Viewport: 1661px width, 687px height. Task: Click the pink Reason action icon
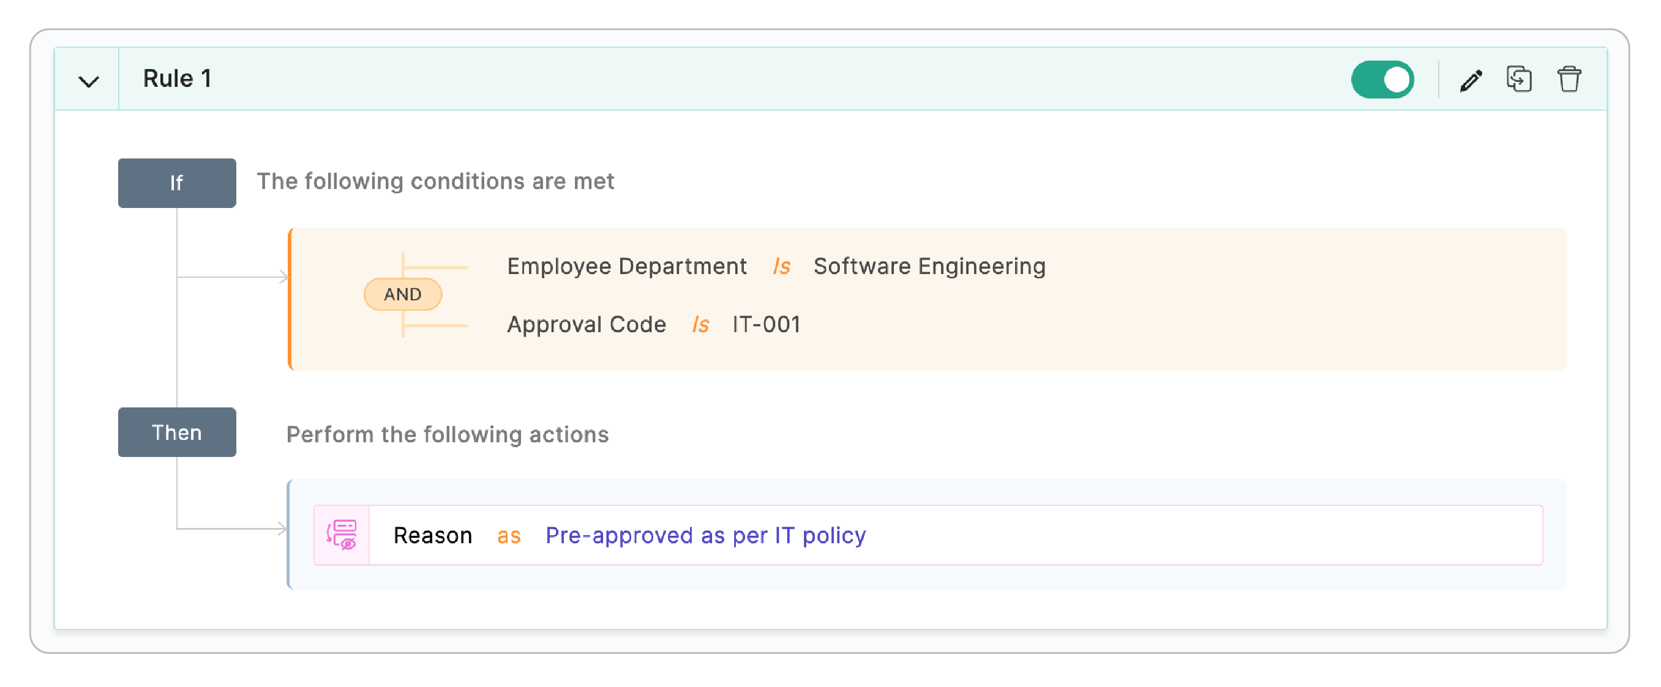coord(341,535)
